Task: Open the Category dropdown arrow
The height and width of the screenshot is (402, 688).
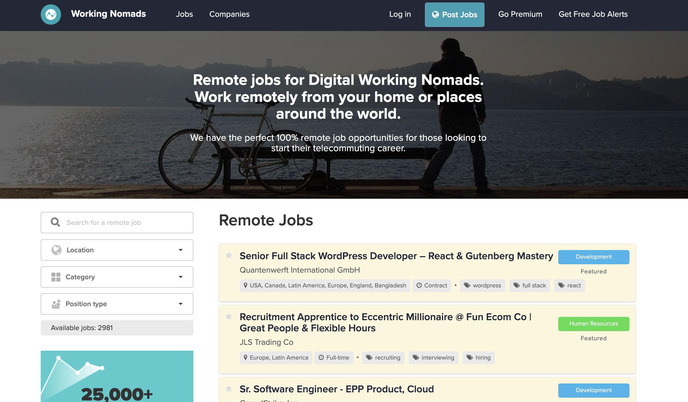Action: tap(180, 277)
